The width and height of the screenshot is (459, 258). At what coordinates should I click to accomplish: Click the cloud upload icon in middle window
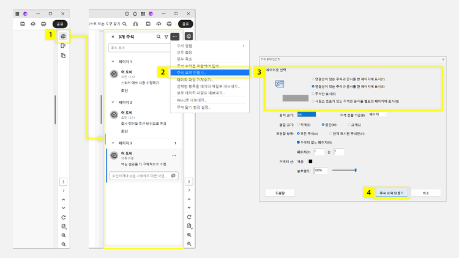(x=159, y=24)
